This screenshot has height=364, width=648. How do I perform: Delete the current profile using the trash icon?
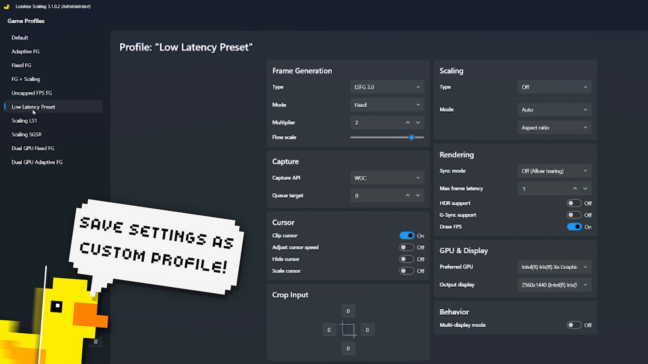(x=96, y=342)
